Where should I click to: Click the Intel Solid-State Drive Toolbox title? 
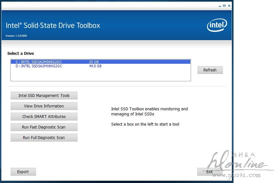[53, 26]
